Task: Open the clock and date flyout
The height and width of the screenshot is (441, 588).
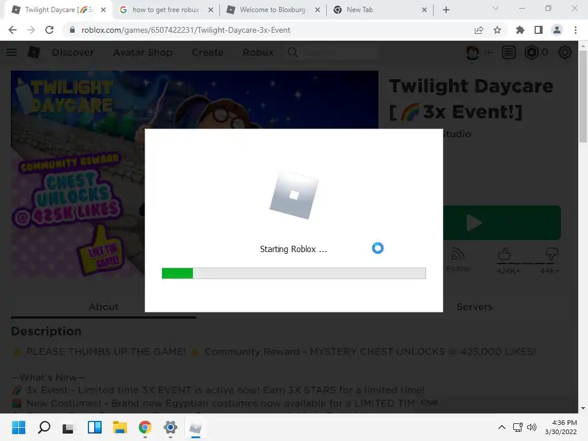Action: (x=561, y=427)
